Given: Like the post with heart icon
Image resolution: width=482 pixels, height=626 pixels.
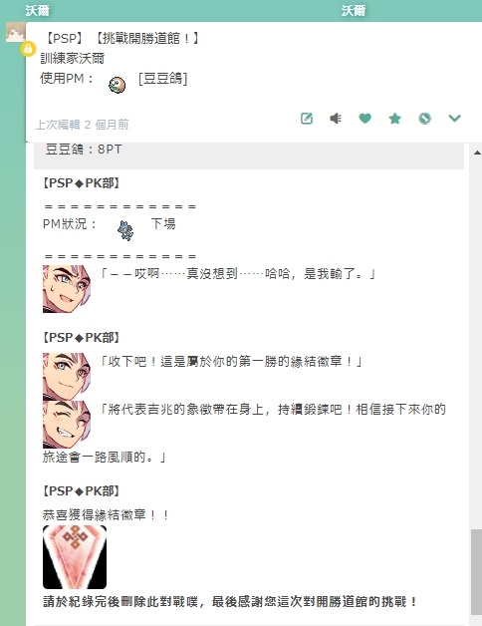Looking at the screenshot, I should point(365,119).
